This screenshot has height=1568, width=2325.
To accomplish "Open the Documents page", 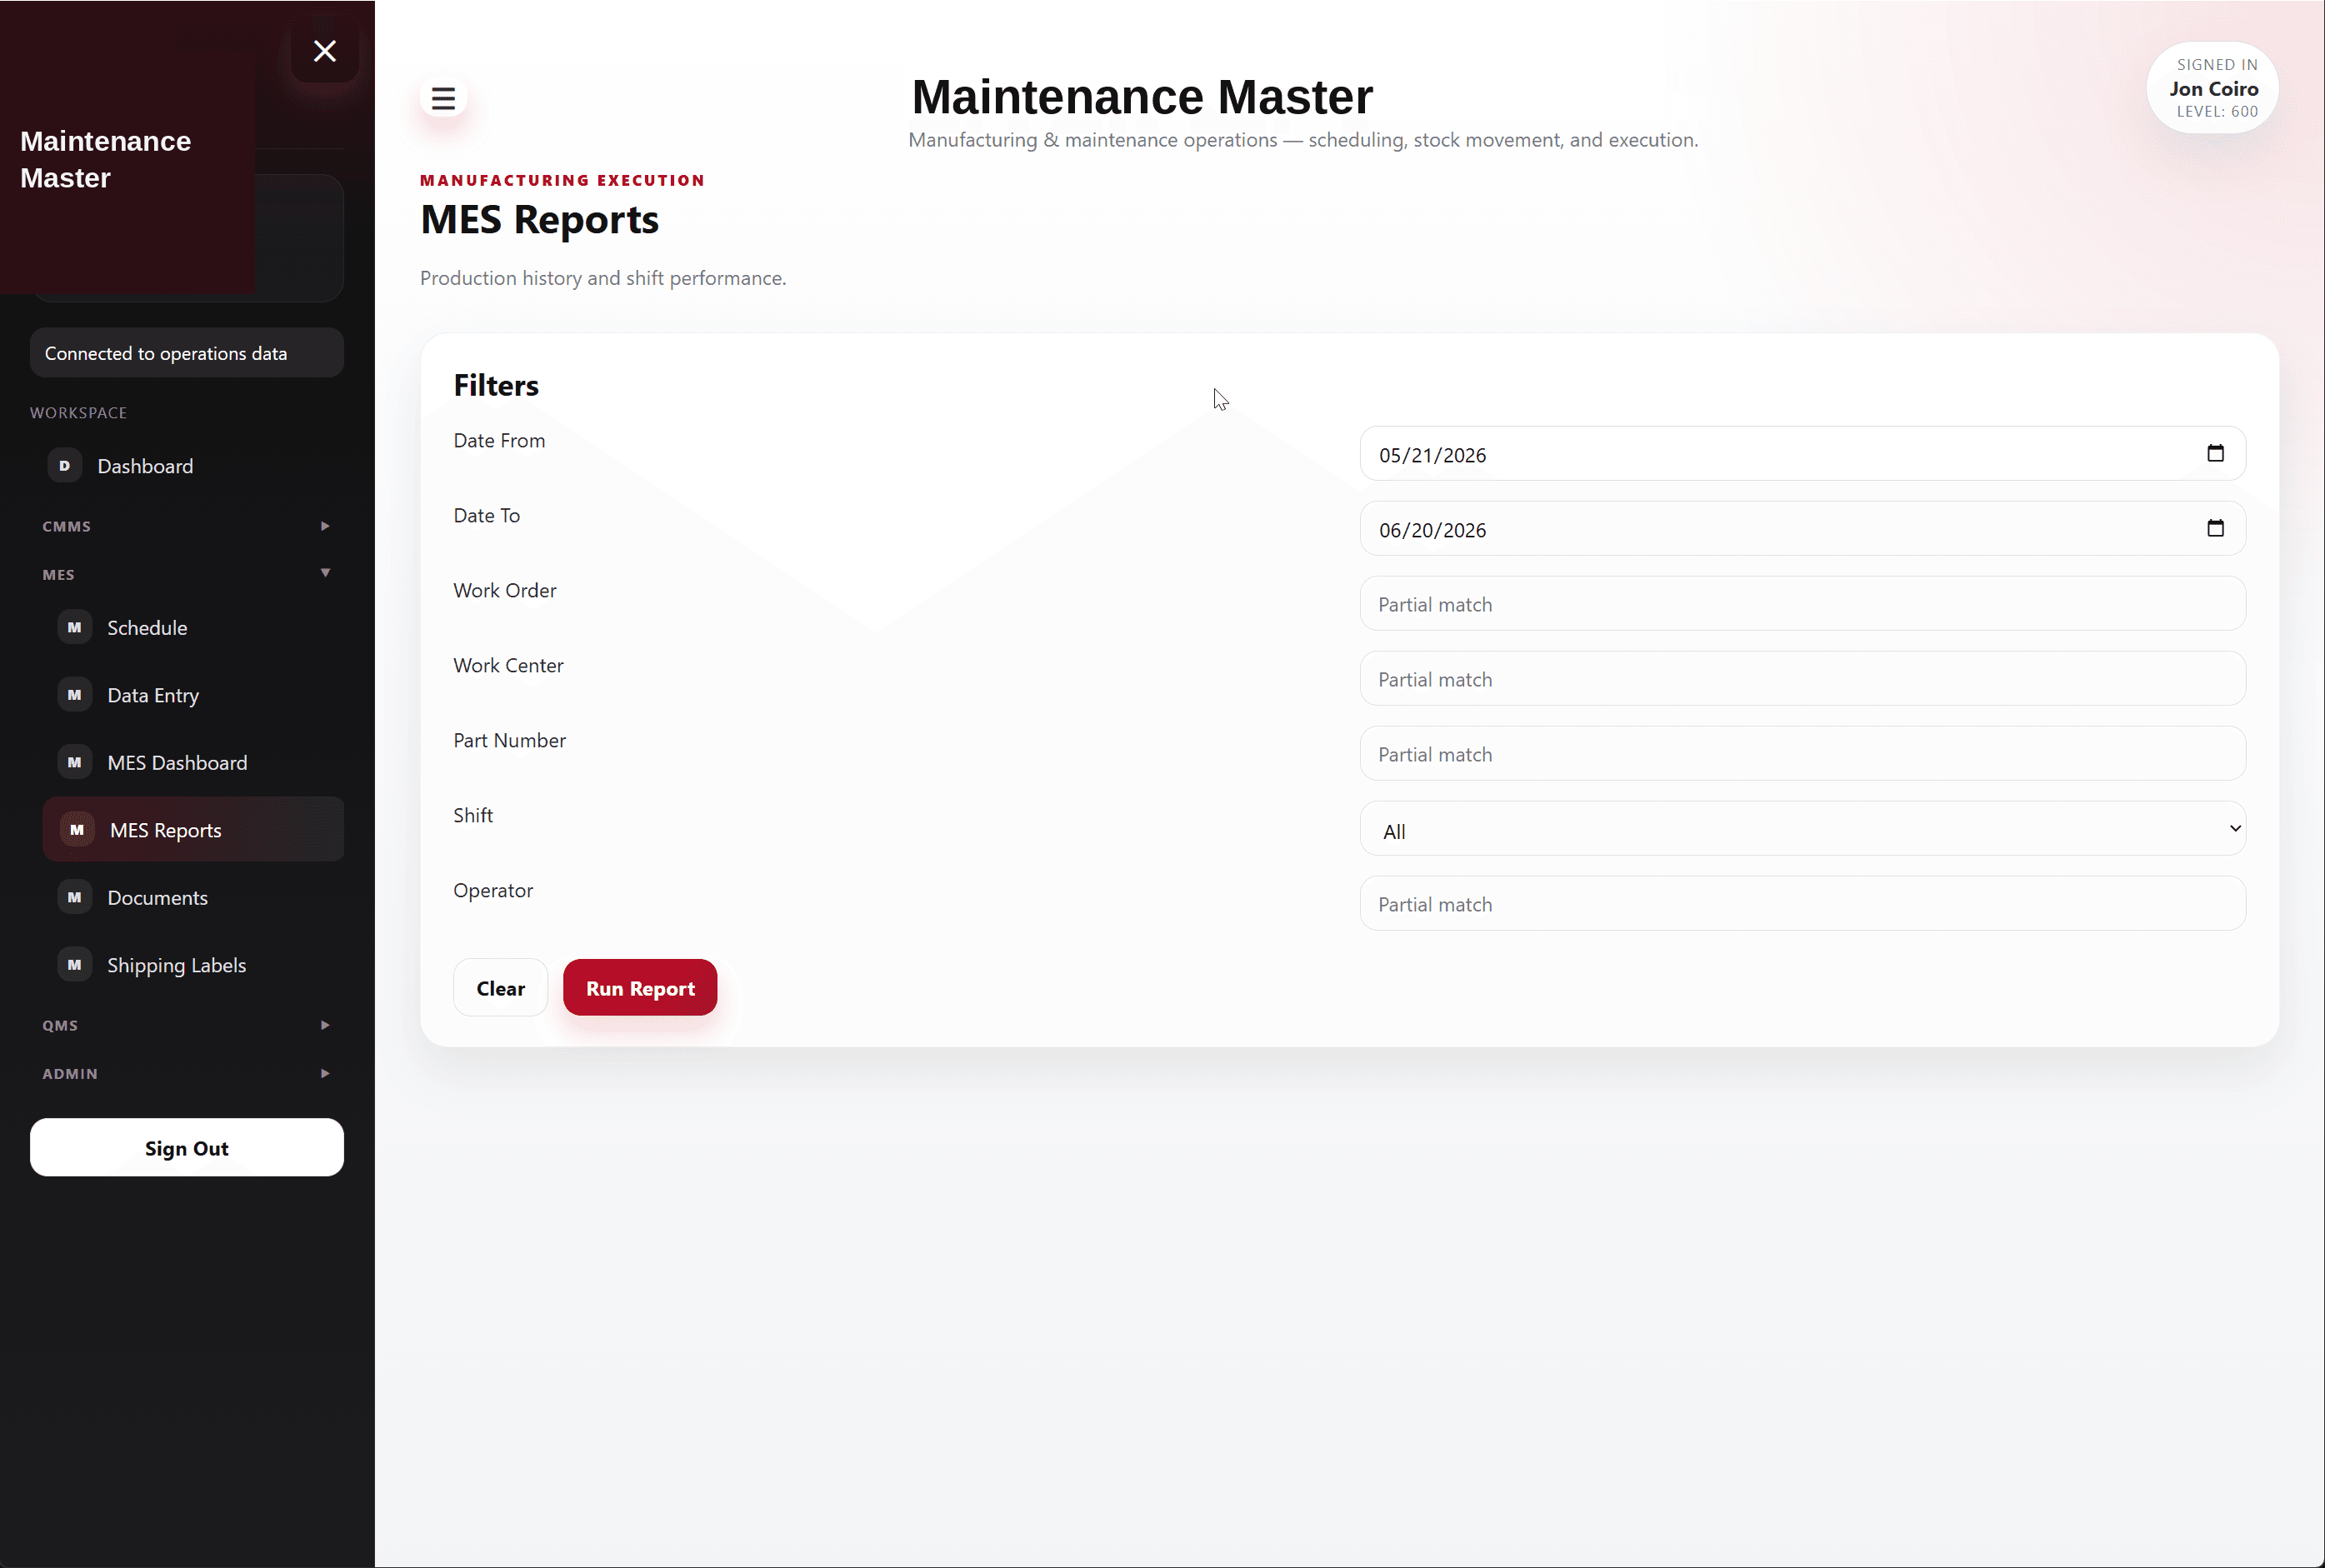I will [x=192, y=898].
